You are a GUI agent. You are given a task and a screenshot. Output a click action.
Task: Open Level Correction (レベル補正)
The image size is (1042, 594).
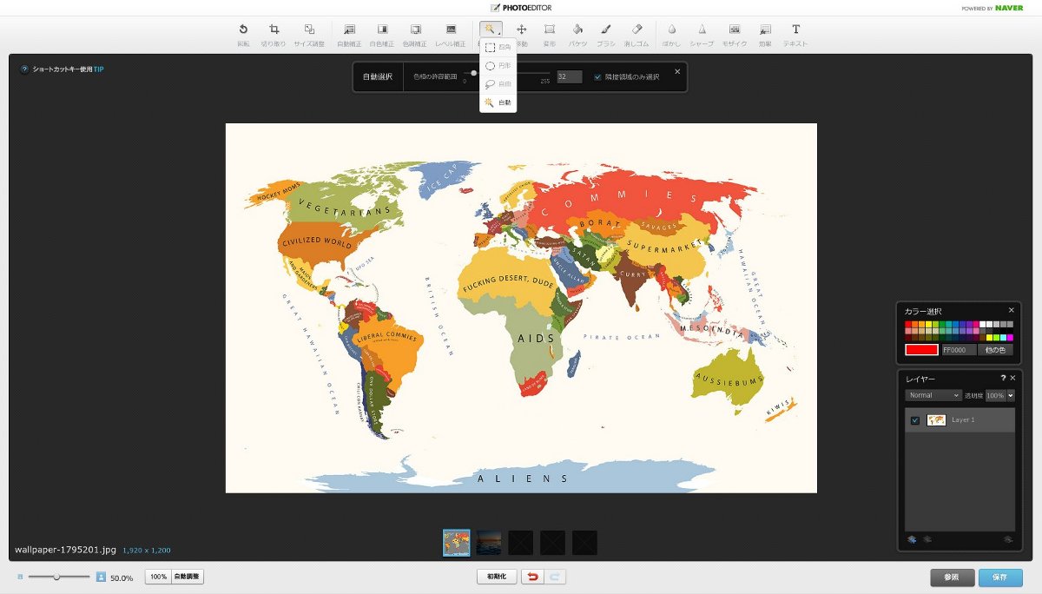tap(452, 34)
